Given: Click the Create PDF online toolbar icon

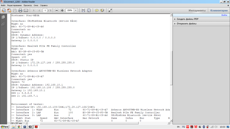Looking at the screenshot, I should click(x=9, y=10).
